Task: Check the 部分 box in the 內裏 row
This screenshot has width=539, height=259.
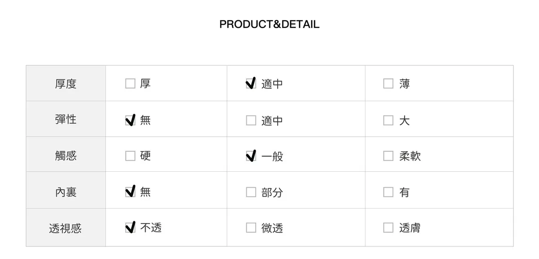Action: tap(251, 192)
